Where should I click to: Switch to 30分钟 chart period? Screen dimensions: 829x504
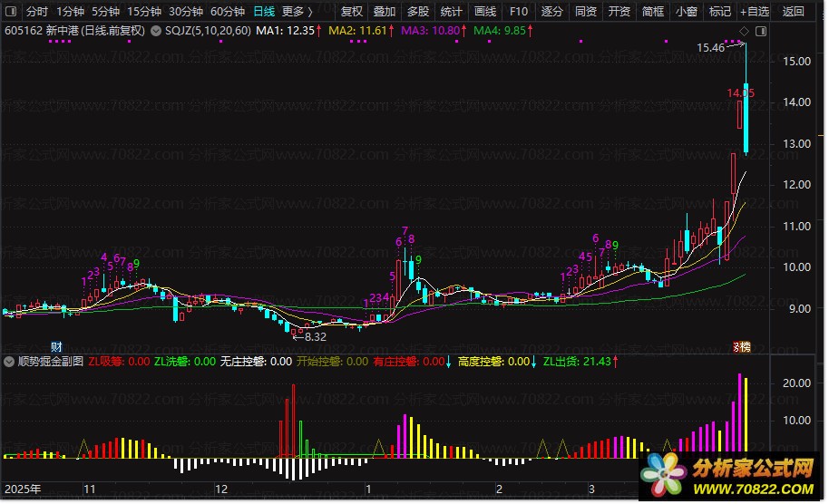186,11
